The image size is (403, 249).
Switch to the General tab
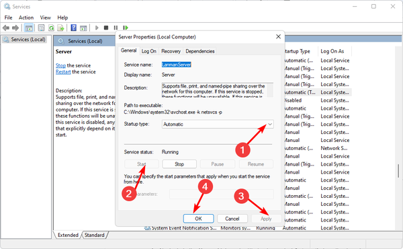click(128, 50)
